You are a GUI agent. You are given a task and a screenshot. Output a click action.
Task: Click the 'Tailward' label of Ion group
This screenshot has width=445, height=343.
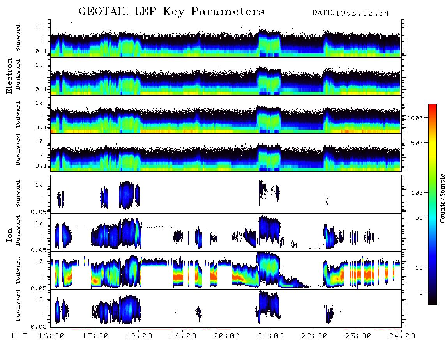pyautogui.click(x=18, y=271)
